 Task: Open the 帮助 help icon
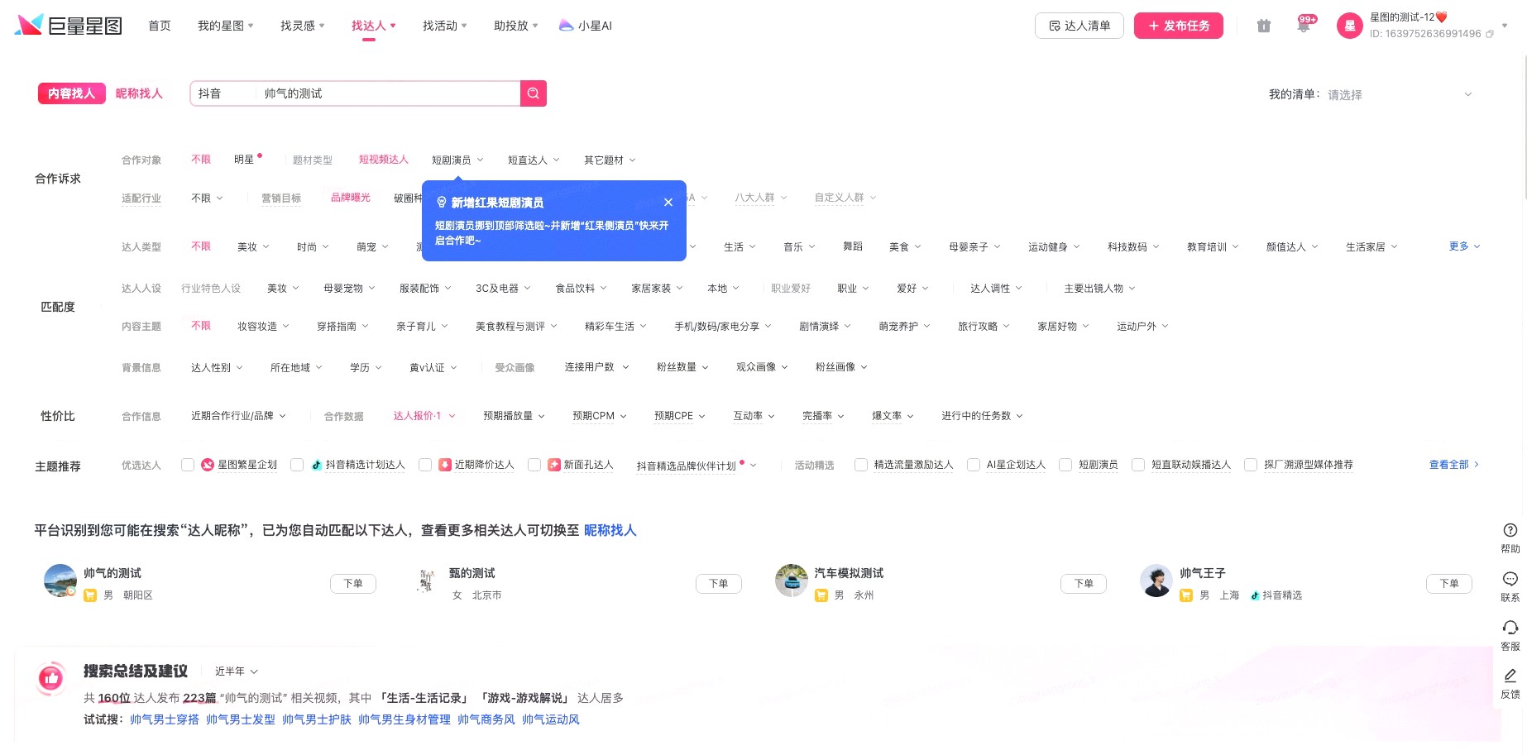pyautogui.click(x=1510, y=531)
